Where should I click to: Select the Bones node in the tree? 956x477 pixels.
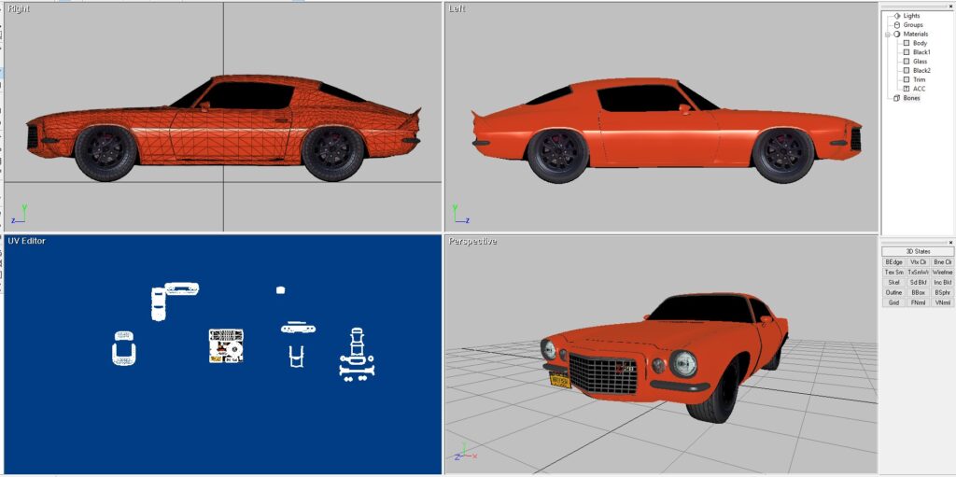(912, 98)
